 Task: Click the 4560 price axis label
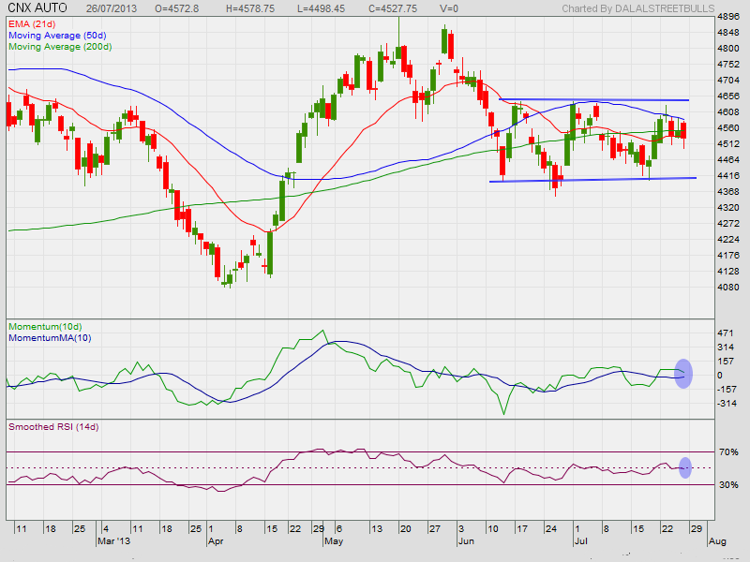728,128
